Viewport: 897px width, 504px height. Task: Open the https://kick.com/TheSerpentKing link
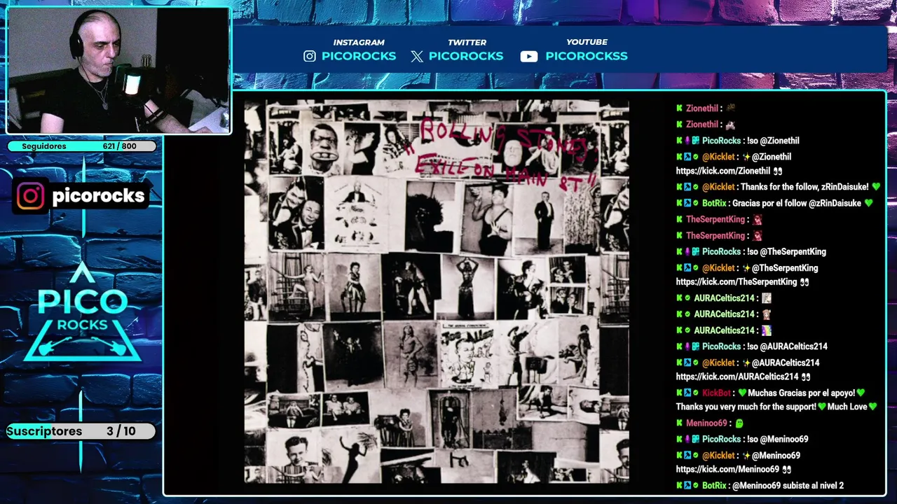pyautogui.click(x=737, y=282)
